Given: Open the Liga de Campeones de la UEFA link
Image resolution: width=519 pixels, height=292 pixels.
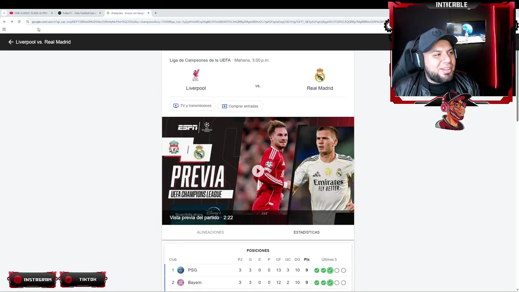Looking at the screenshot, I should (200, 60).
